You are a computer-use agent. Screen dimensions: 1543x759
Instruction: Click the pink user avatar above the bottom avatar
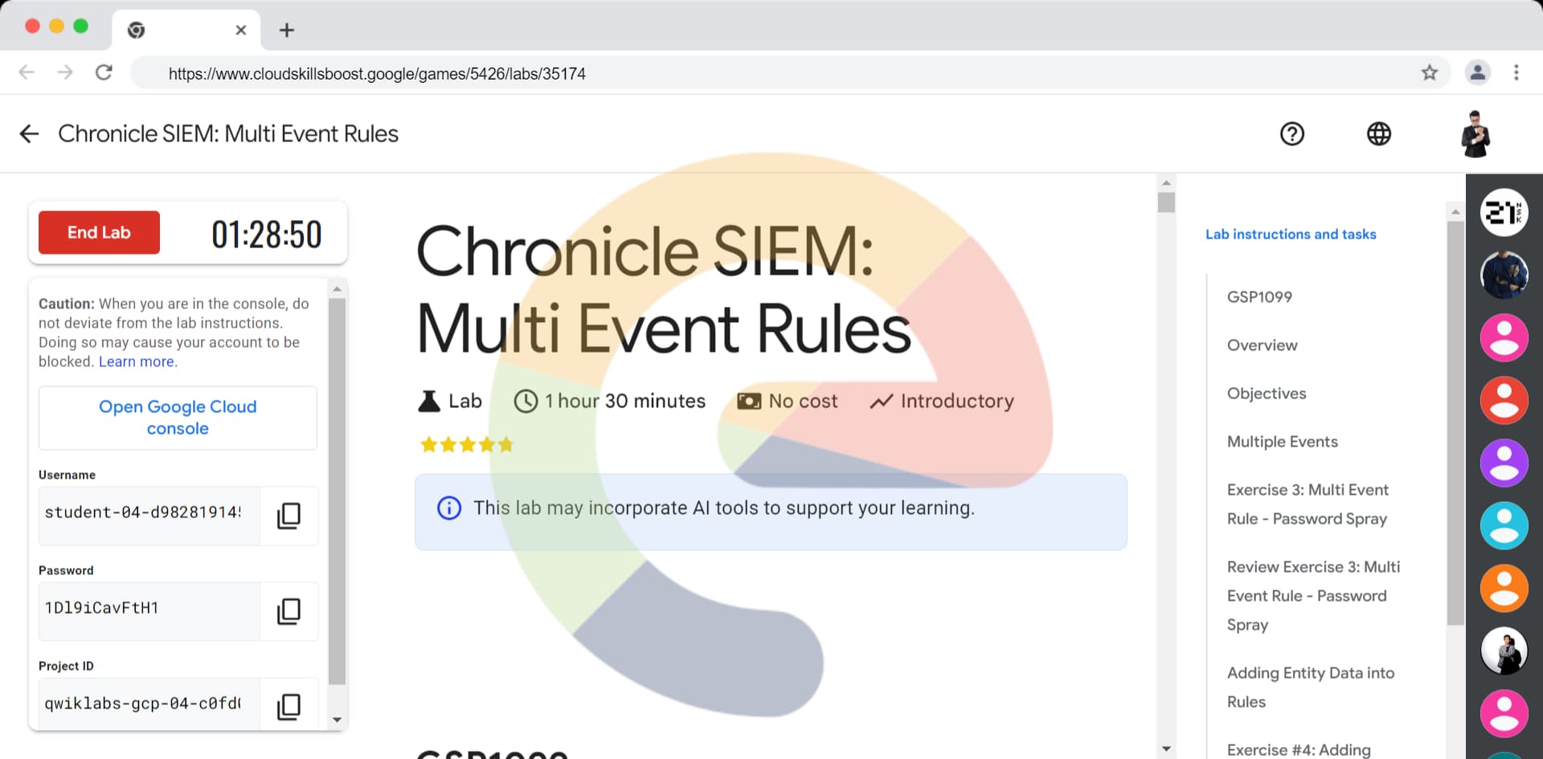(x=1504, y=714)
